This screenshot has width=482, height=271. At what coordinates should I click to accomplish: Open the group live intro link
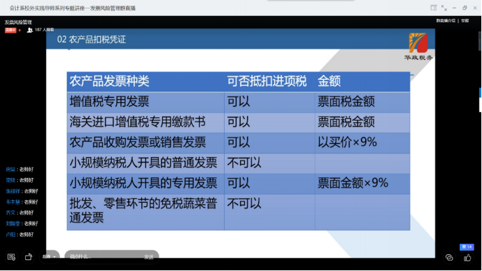pos(446,21)
